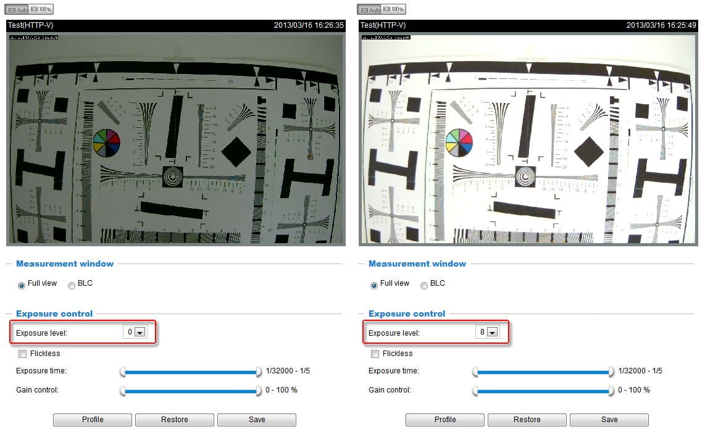
Task: Click timestamp 2013/03/16 16:25:49
Action: tap(661, 25)
